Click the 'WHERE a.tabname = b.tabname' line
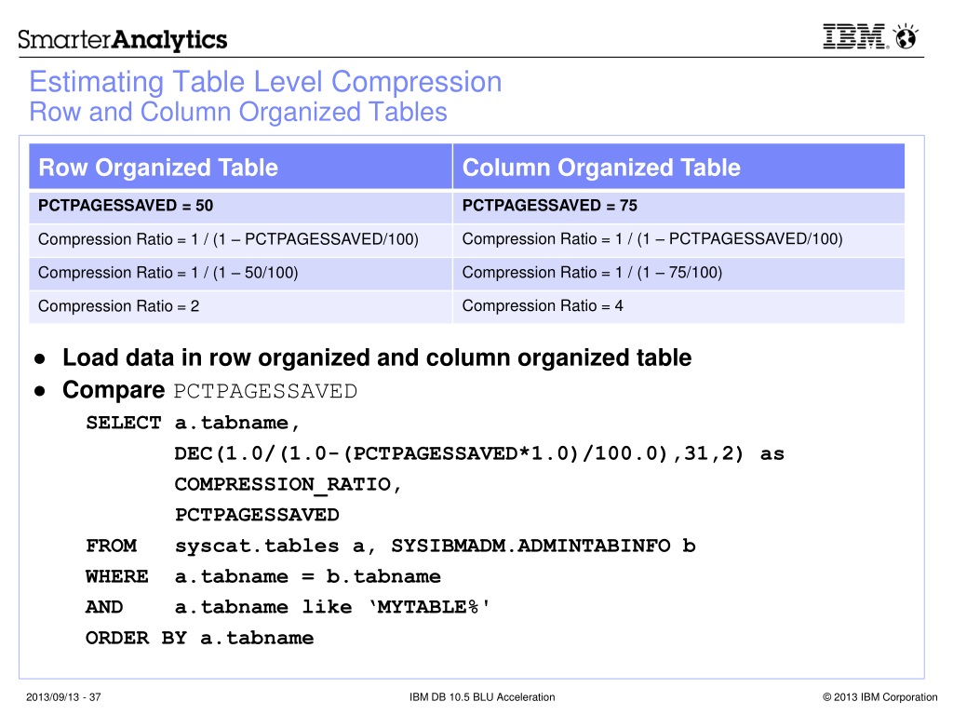953x715 pixels. [x=263, y=576]
